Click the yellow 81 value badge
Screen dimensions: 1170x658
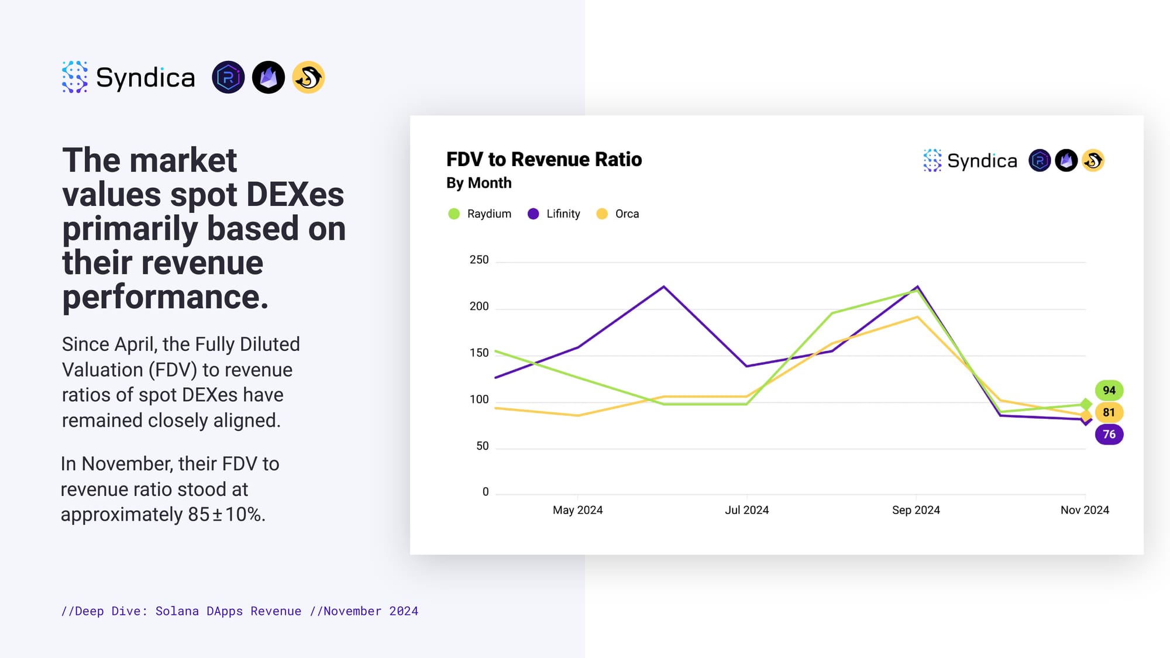[1109, 412]
